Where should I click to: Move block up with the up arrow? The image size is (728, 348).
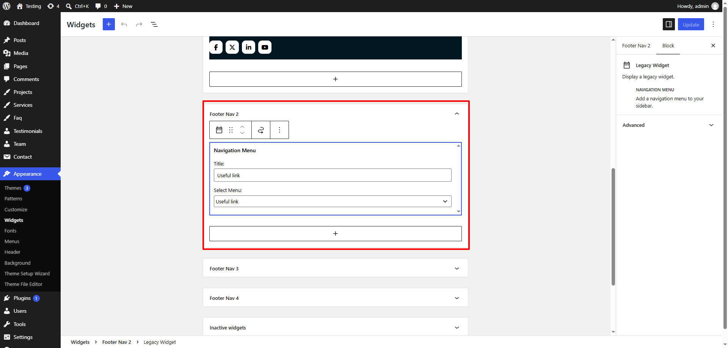[242, 126]
